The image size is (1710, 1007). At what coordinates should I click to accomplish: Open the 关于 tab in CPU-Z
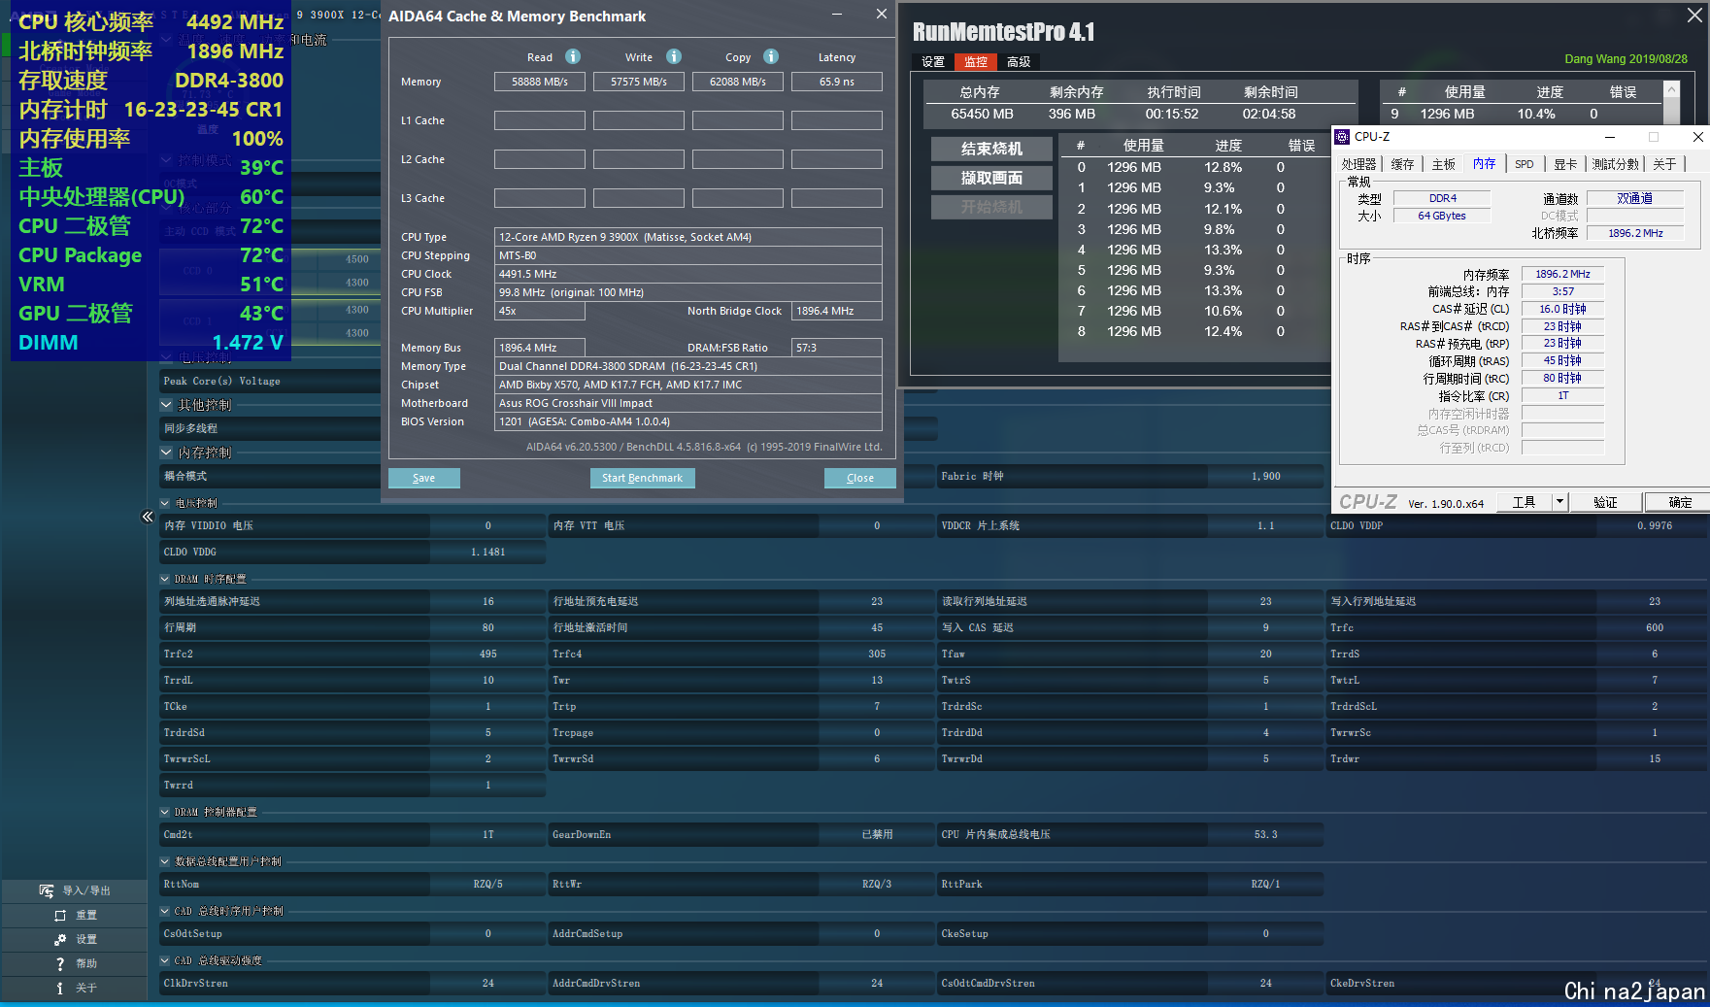(x=1664, y=164)
